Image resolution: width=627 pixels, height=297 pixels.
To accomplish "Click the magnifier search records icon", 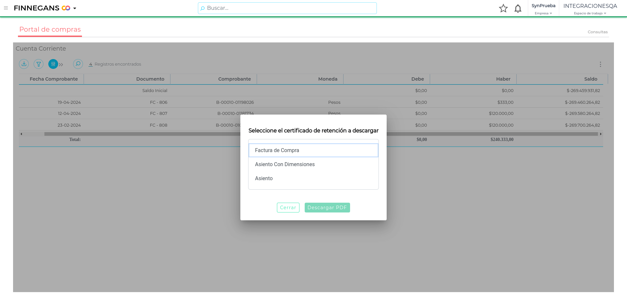I will [78, 64].
